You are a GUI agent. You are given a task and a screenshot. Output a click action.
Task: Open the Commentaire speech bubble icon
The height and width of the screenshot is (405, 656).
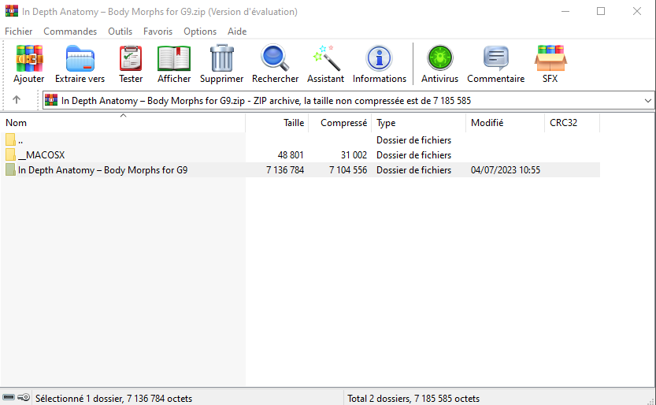pyautogui.click(x=496, y=58)
